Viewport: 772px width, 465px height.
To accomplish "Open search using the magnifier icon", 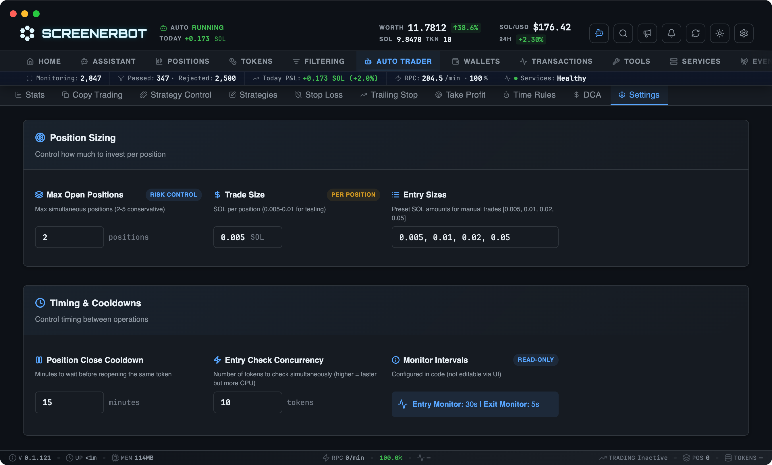I will click(x=623, y=33).
